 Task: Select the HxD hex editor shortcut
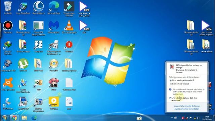pos(39,84)
